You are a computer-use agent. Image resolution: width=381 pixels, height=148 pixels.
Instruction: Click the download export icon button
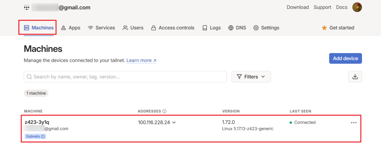pos(355,77)
